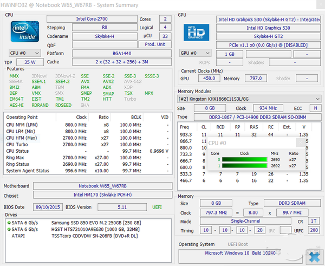Expand the memory modules Kingston dropdown
Image resolution: width=325 pixels, height=266 pixels.
[x=249, y=99]
